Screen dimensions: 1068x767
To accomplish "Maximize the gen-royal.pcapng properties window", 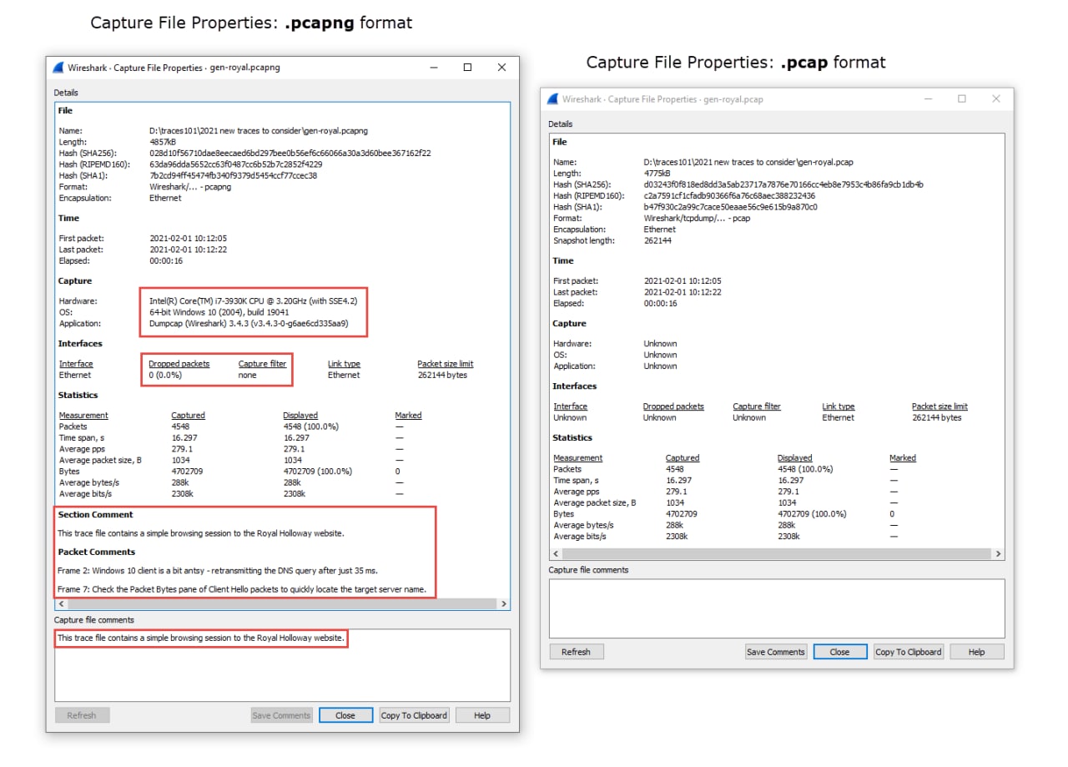I will pyautogui.click(x=467, y=68).
